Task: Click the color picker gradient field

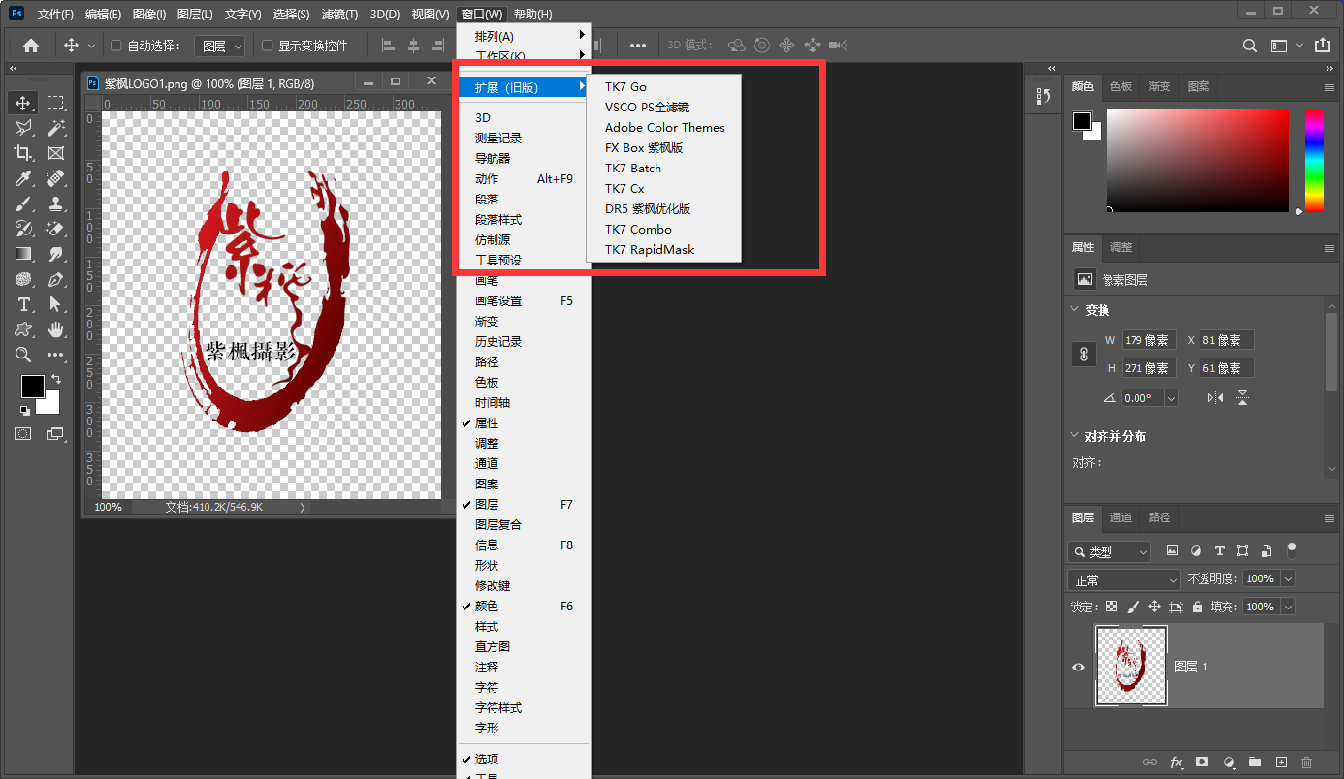Action: click(x=1198, y=160)
